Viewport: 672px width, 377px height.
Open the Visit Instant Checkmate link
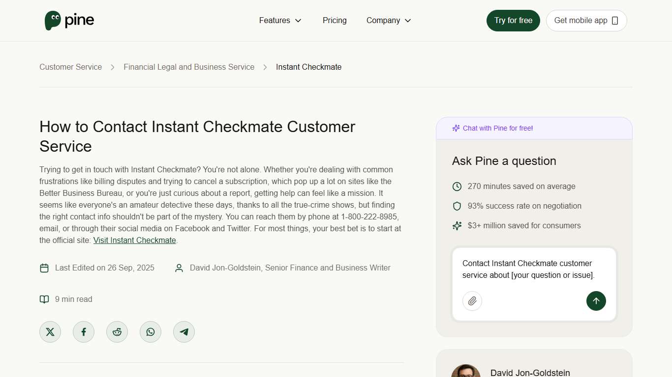click(134, 240)
